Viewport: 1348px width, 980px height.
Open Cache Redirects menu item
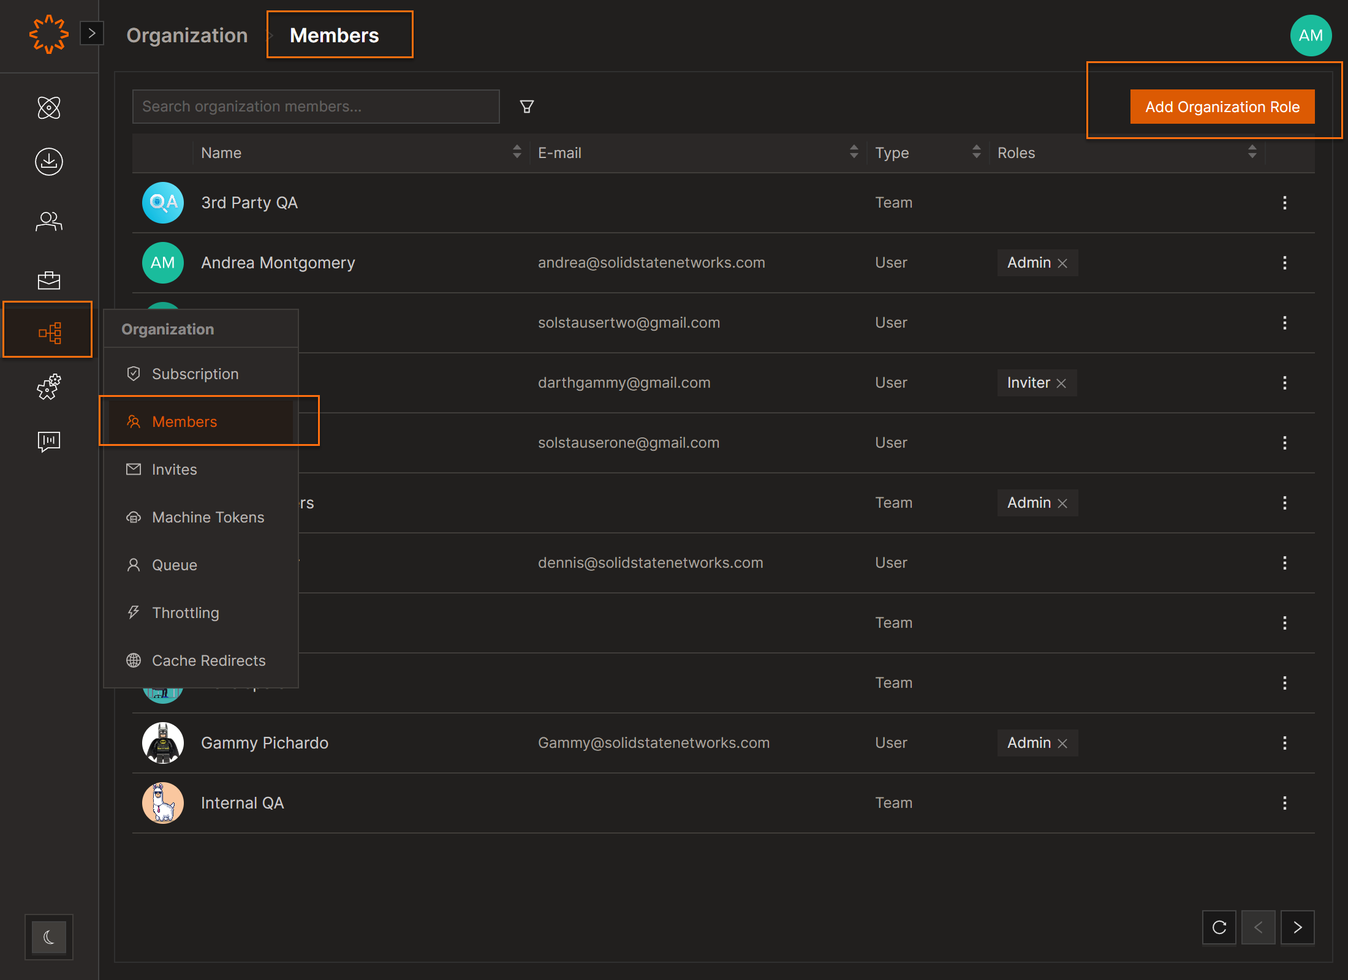tap(208, 661)
